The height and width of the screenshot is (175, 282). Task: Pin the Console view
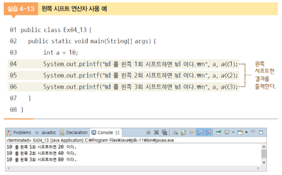click(218, 133)
